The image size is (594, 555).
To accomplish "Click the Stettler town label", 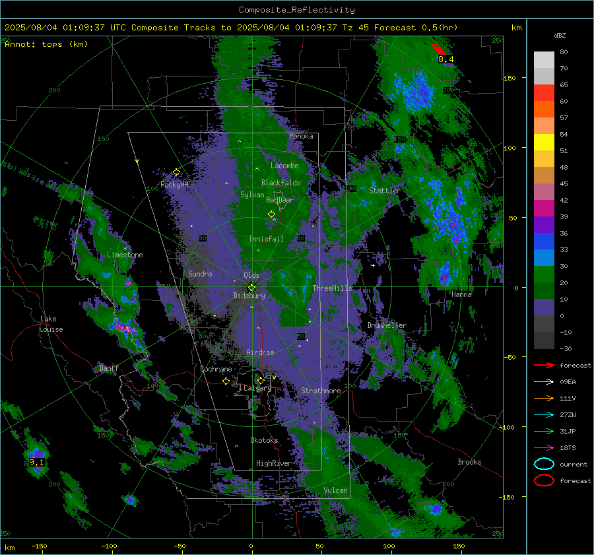I will tap(385, 191).
